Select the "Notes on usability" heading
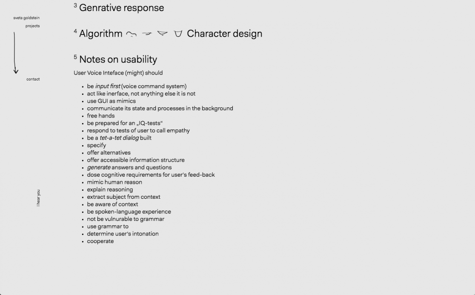Screen dimensions: 475x295 point(118,60)
